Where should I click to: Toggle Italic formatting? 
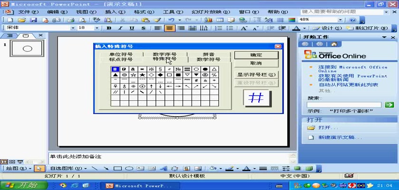coord(120,28)
